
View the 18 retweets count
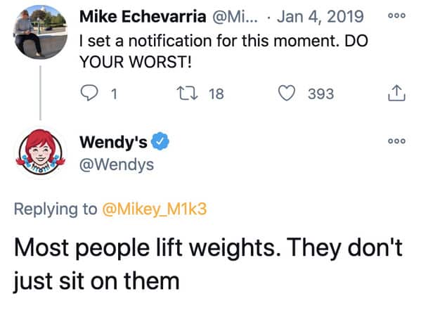coord(216,93)
